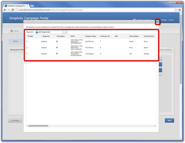
Task: Click given name Joe cell
Action: [131, 54]
